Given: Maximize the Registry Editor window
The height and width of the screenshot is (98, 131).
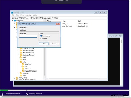Looking at the screenshot, I should coord(100,13).
